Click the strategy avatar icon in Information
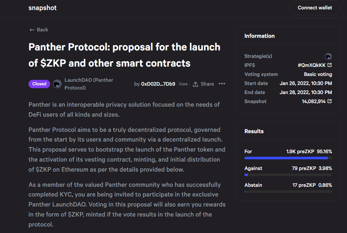This screenshot has height=233, width=347. pyautogui.click(x=329, y=56)
